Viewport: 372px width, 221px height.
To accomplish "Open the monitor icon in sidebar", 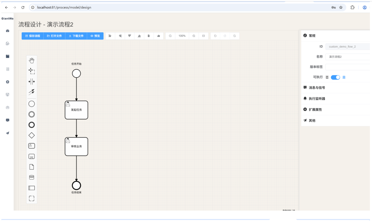I will coord(8,94).
